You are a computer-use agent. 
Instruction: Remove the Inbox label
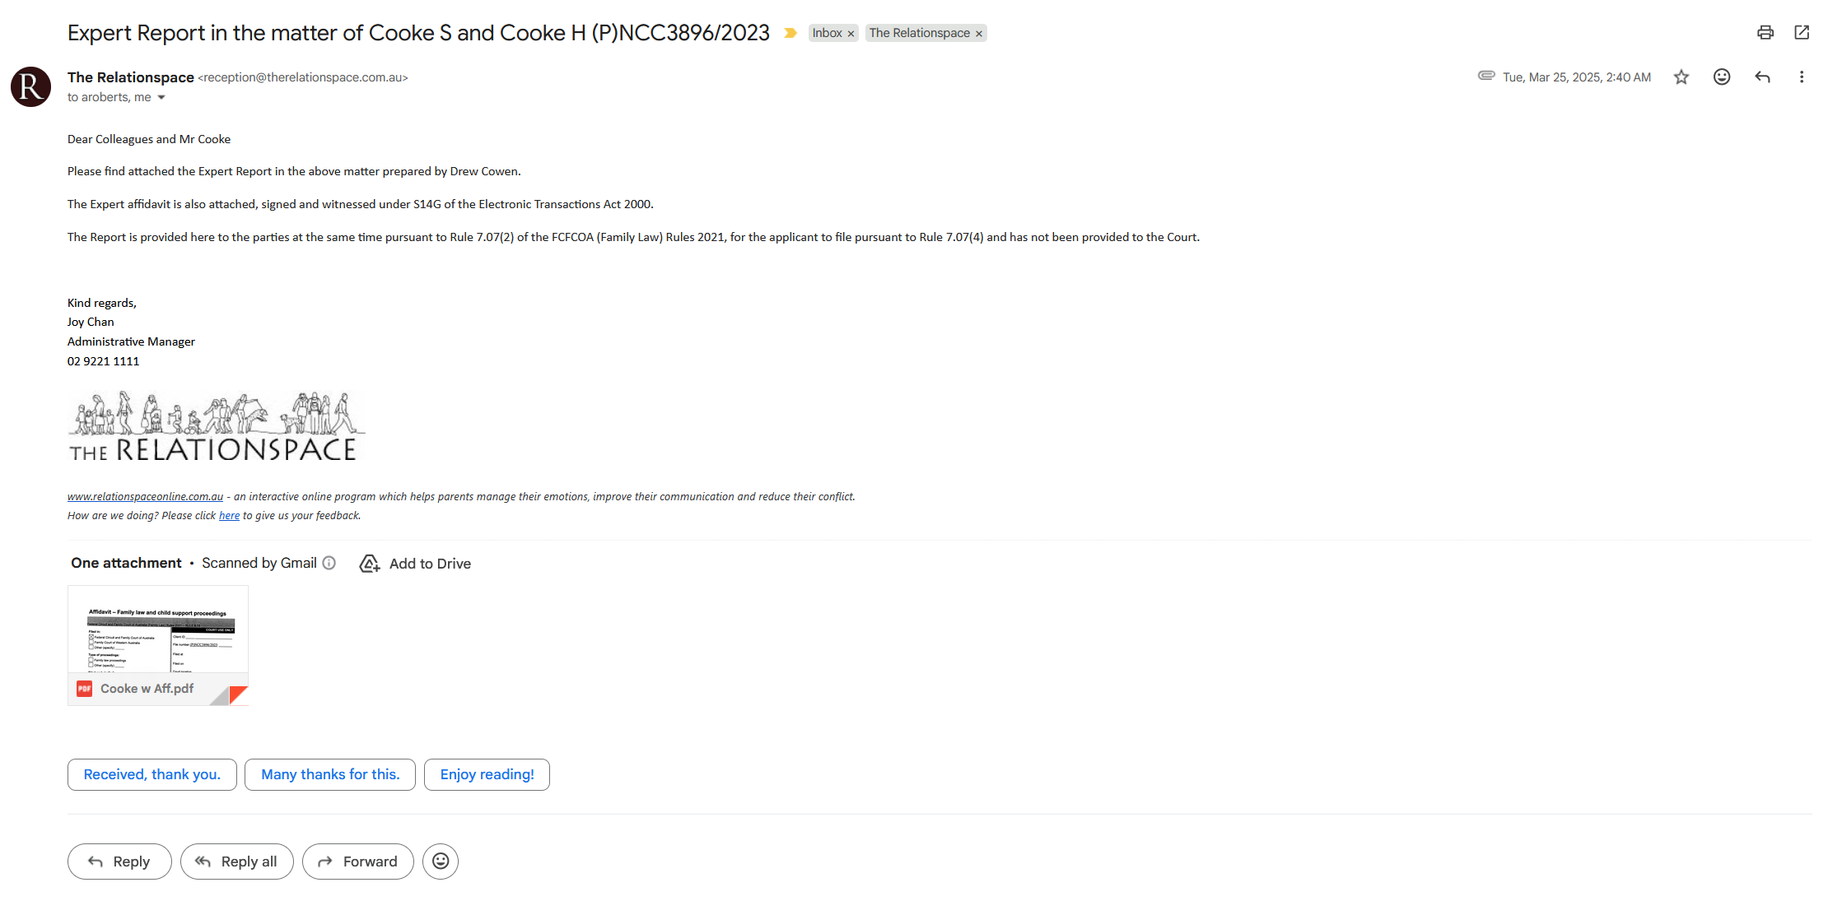click(x=851, y=34)
